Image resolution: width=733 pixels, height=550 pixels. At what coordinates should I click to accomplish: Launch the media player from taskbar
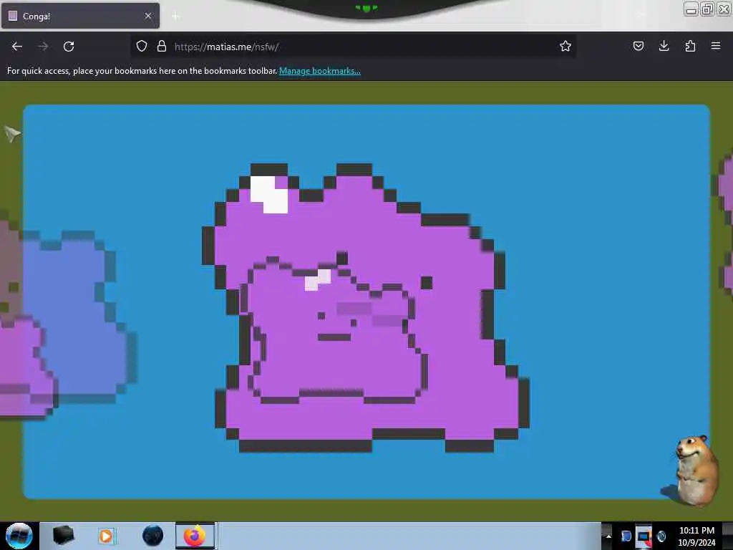pos(107,536)
